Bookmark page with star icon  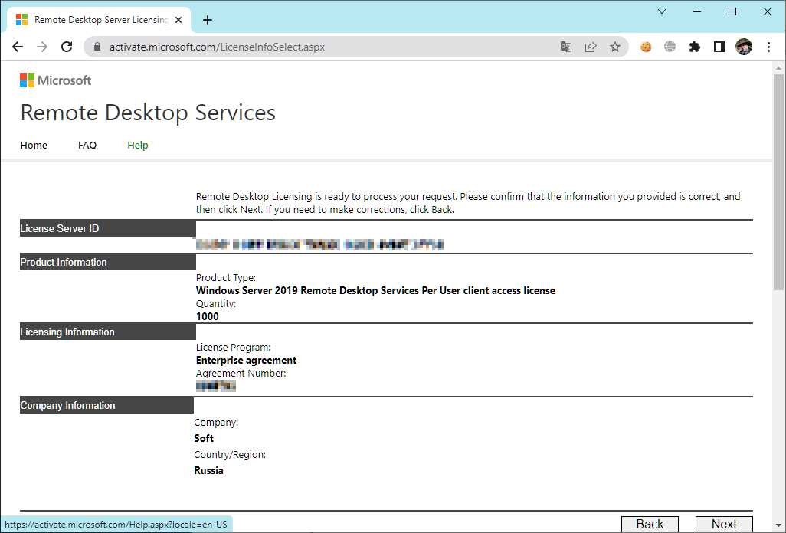coord(615,47)
